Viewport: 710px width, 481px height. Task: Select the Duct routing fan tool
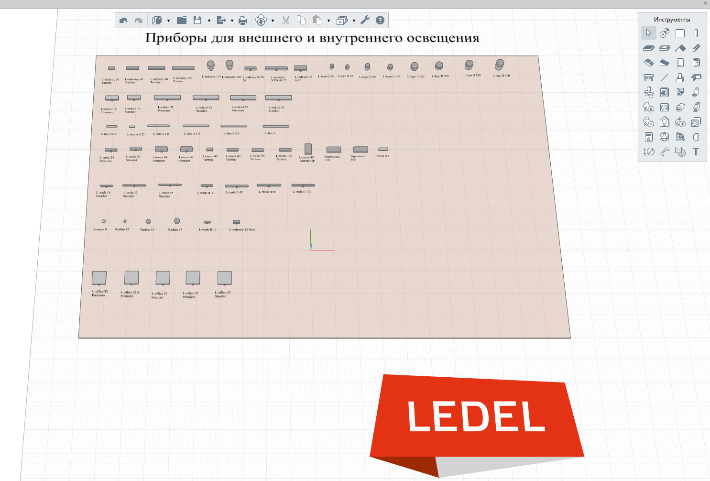649,122
